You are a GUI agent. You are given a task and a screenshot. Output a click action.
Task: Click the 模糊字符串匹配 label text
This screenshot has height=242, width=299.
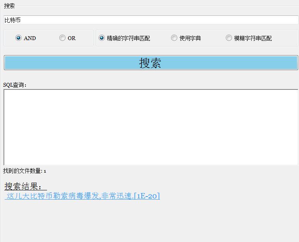(x=253, y=38)
